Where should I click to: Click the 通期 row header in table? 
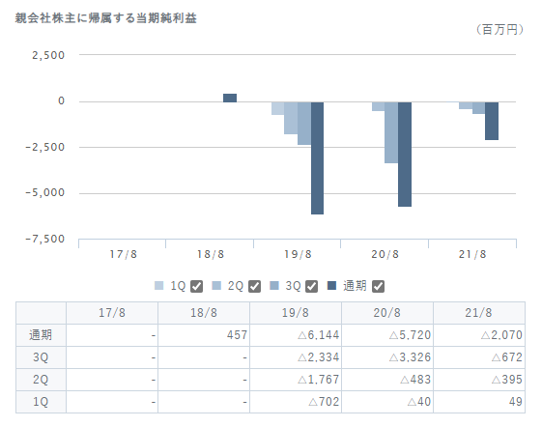[41, 335]
